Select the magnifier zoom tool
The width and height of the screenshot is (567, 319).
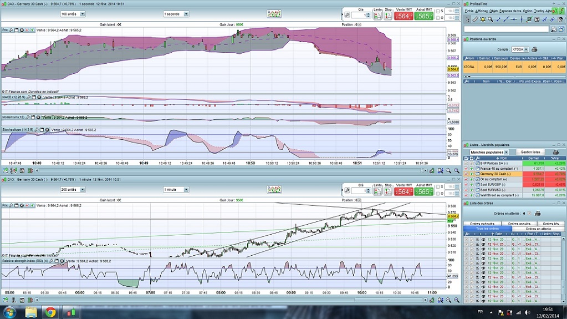click(491, 19)
